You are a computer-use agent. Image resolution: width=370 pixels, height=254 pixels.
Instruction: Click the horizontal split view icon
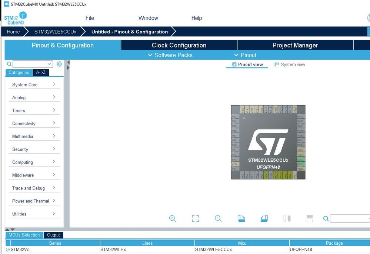point(310,218)
